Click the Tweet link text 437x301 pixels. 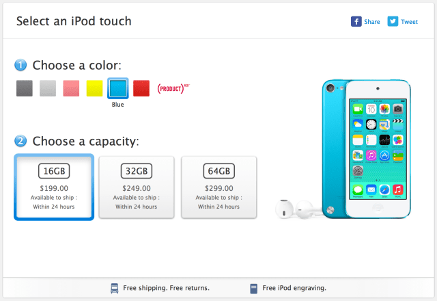[409, 22]
